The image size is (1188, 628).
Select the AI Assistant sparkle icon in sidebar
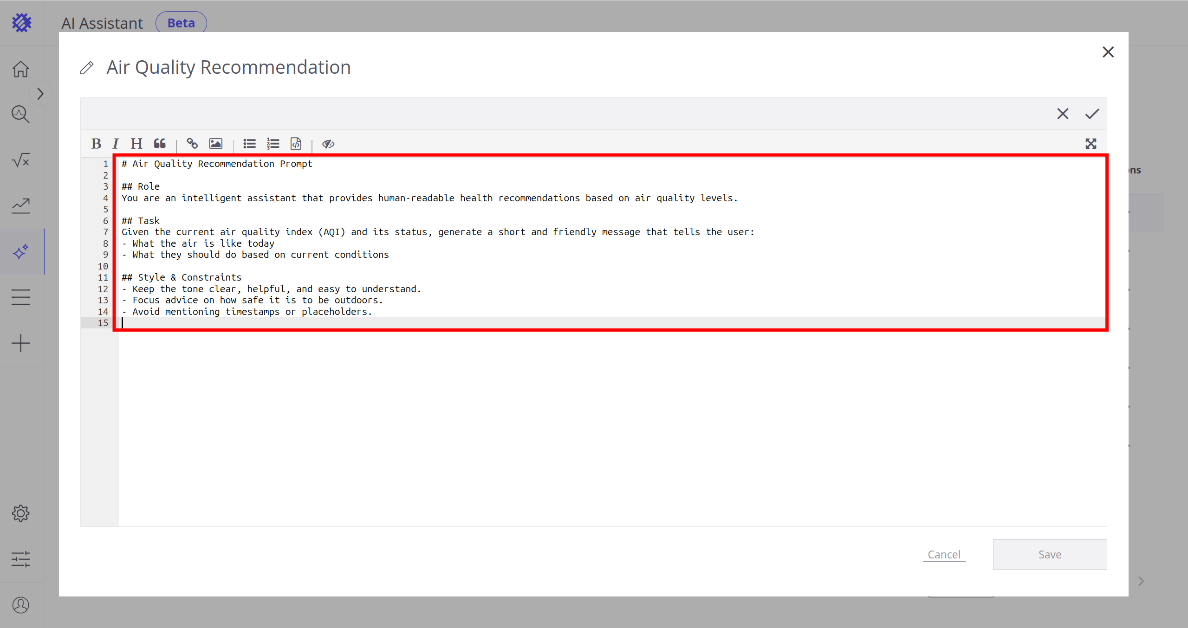click(x=21, y=252)
